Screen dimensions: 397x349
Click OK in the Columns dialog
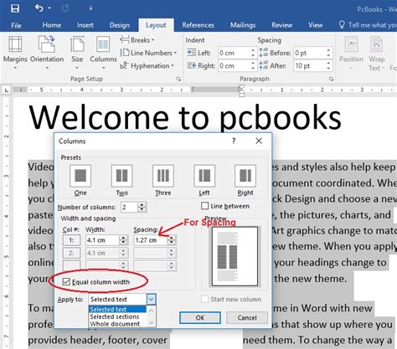point(200,318)
